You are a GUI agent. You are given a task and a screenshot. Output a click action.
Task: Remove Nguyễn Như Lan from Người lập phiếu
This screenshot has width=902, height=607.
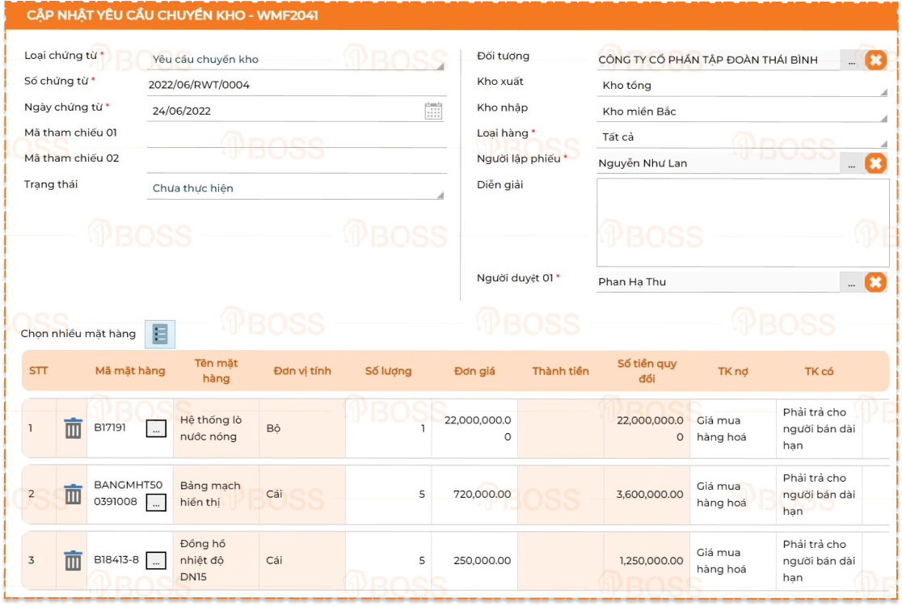tap(875, 163)
